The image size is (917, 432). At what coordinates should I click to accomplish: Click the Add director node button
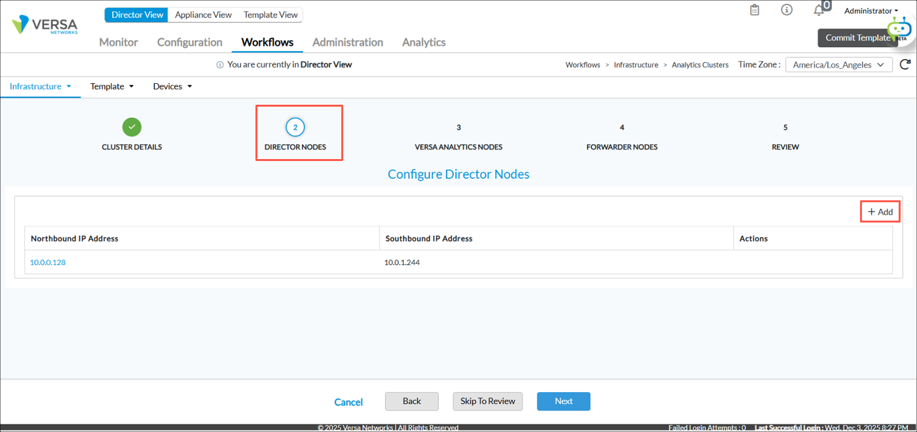[880, 211]
